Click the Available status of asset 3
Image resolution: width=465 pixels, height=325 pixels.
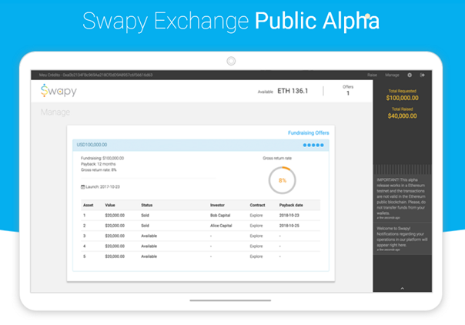(x=149, y=236)
